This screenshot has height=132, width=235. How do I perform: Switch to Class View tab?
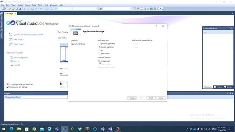[x=228, y=87]
